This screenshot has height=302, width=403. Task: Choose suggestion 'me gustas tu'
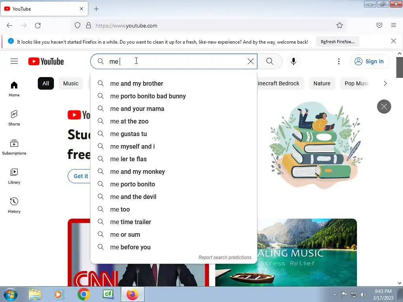point(174,134)
